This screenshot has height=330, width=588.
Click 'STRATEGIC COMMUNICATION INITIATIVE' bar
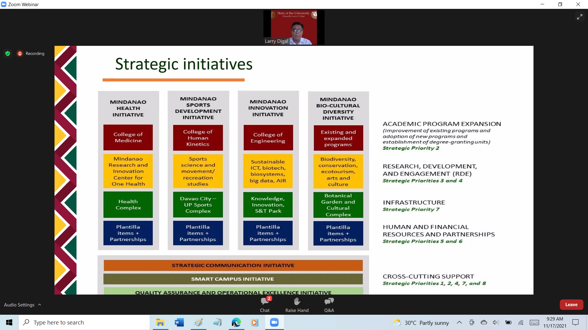point(233,265)
